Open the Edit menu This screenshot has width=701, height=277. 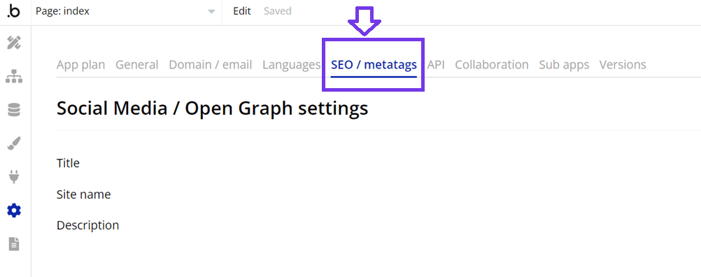[x=242, y=11]
